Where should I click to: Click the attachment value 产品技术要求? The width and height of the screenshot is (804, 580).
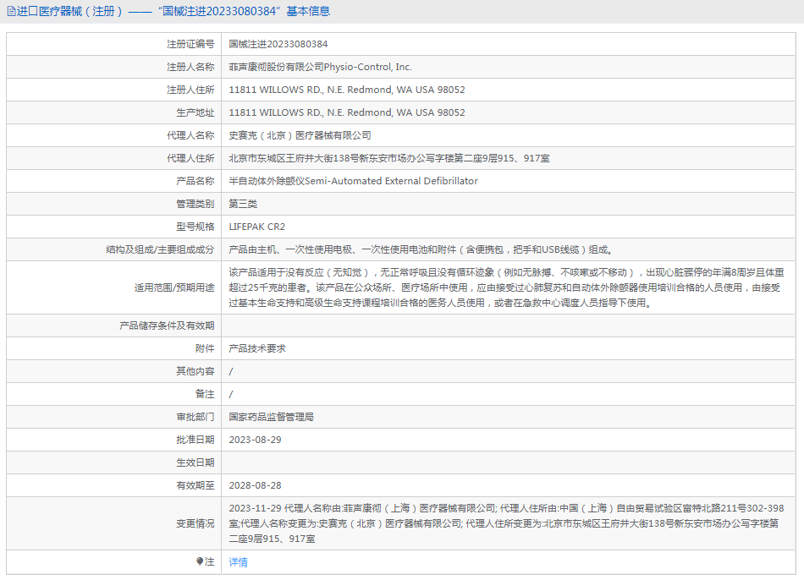[x=257, y=348]
